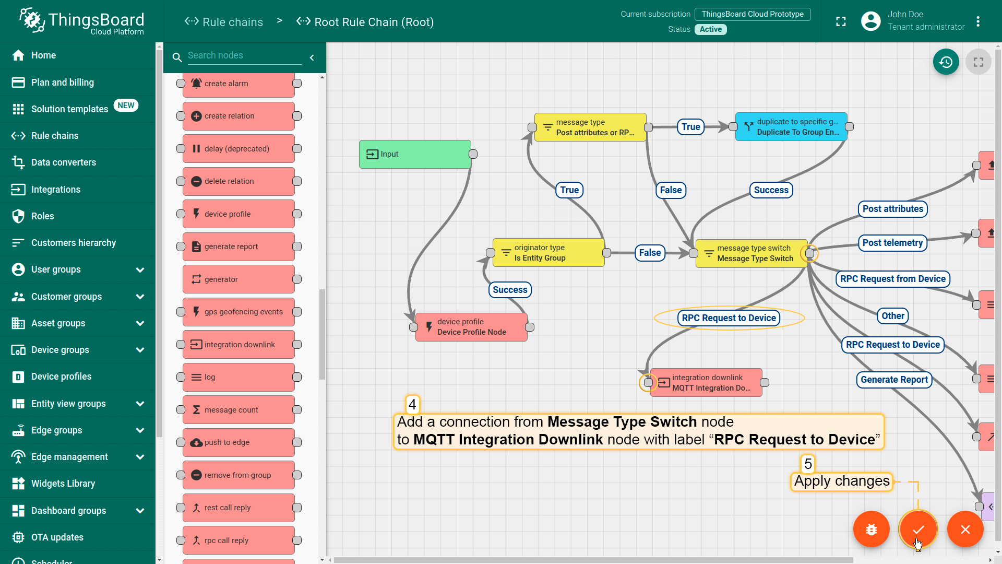The image size is (1002, 564).
Task: Select the log node in library
Action: tap(238, 377)
